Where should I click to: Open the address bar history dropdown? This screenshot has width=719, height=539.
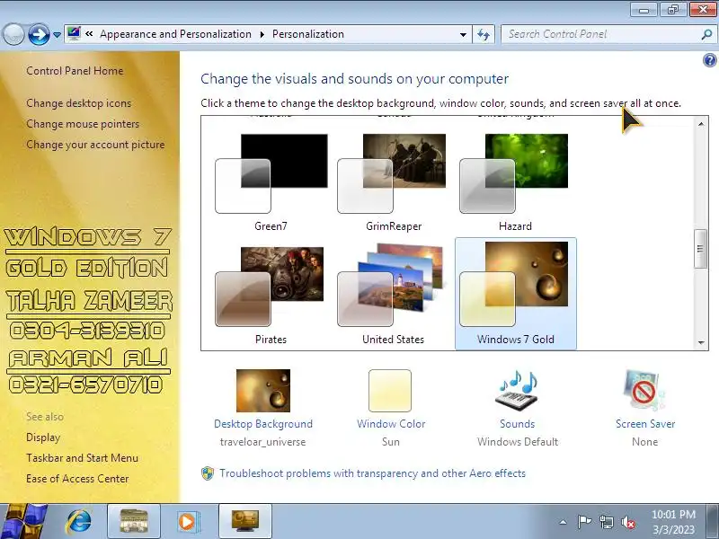[463, 34]
